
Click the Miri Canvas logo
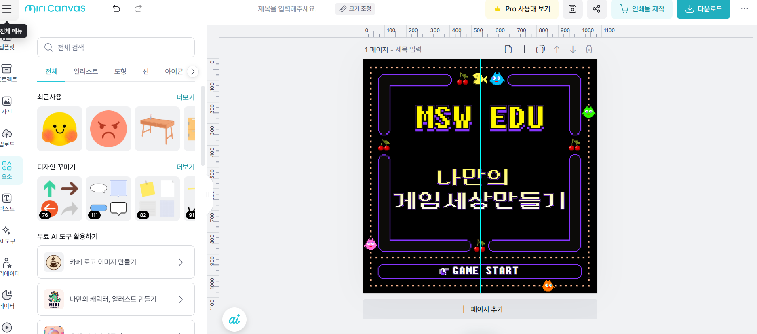point(55,8)
